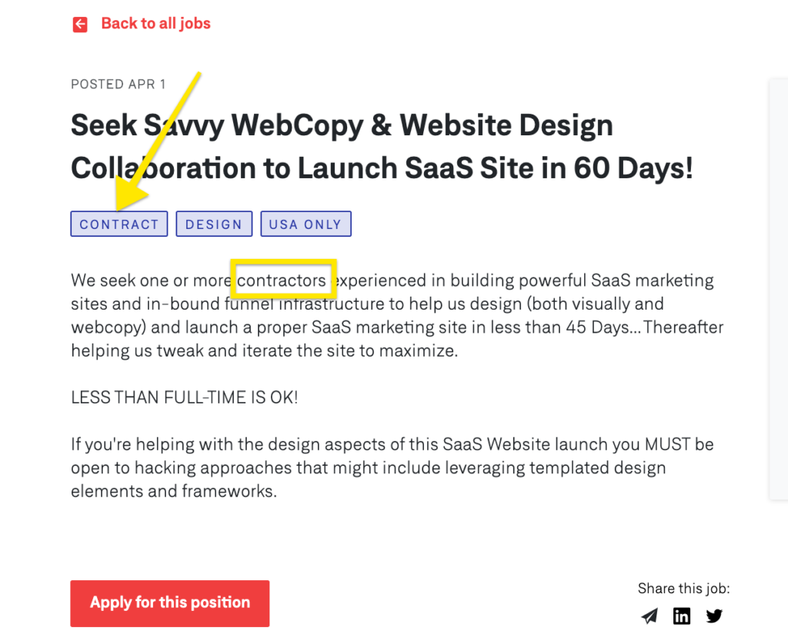Screen dimensions: 788x644
Task: Open the Back to all jobs link
Action: (155, 24)
